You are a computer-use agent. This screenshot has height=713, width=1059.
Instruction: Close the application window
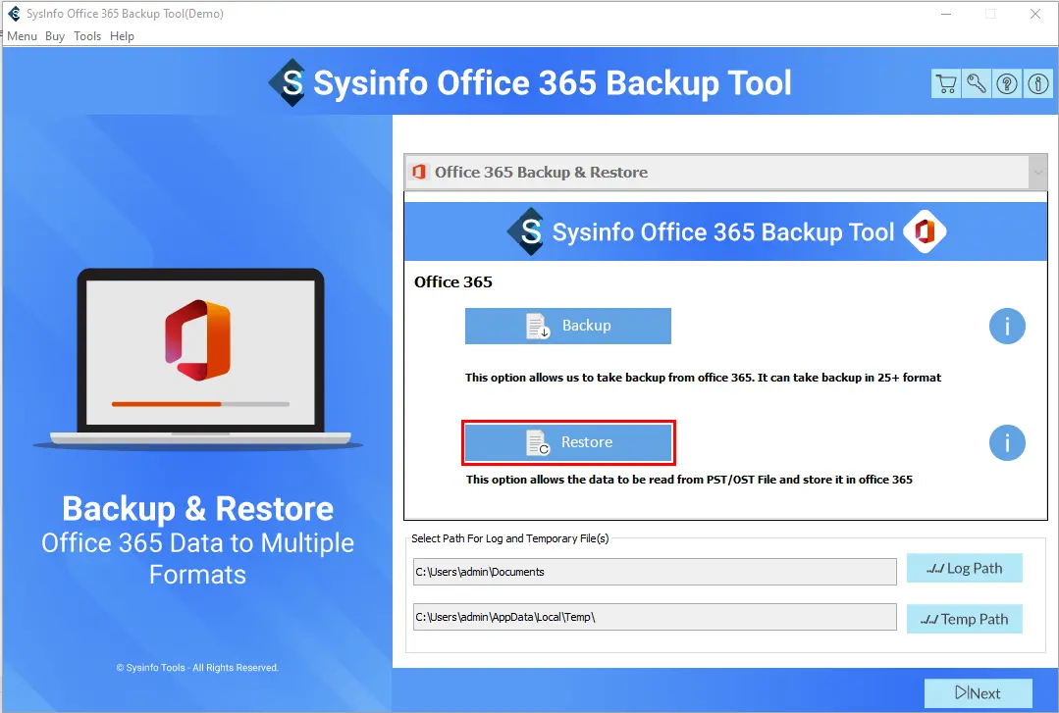pos(1035,14)
